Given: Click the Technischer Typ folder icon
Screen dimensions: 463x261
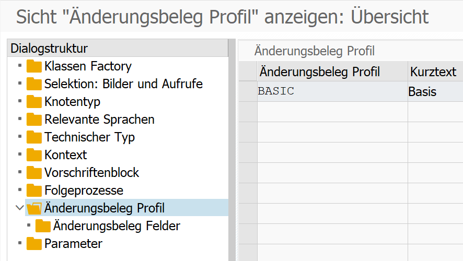Looking at the screenshot, I should point(34,137).
